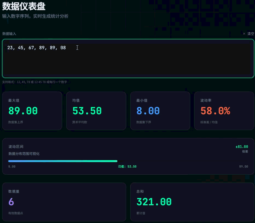Click the 数据量 counter card
This screenshot has height=223, width=255.
[x=64, y=202]
